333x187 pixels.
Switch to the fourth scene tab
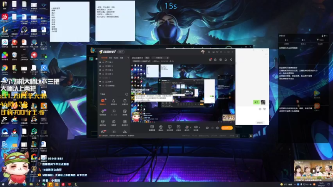[x=122, y=58]
